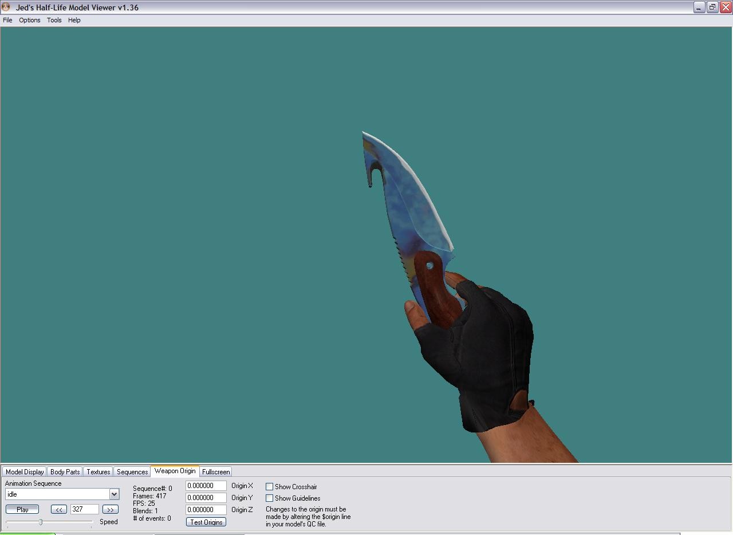Select the frame number field showing 327
This screenshot has width=733, height=535.
[x=84, y=509]
